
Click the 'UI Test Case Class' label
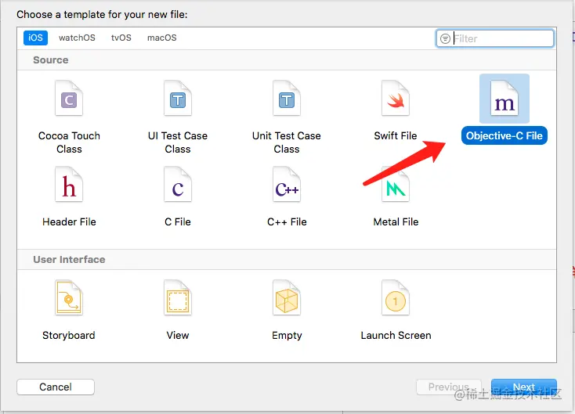[x=178, y=142]
